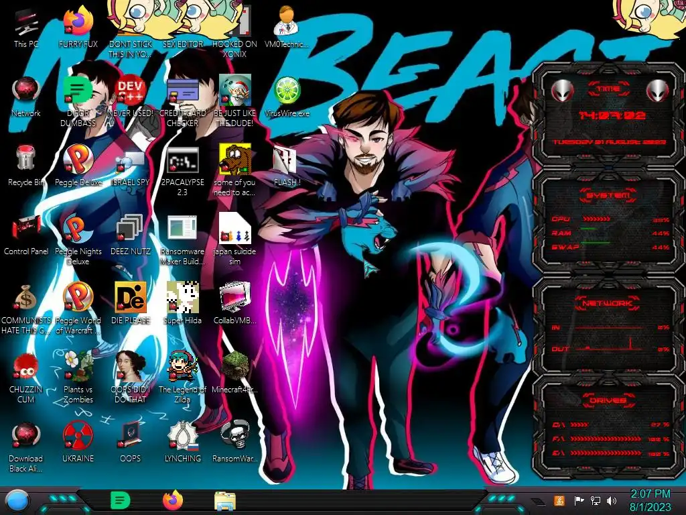
Task: Click the left alien head on widget
Action: (563, 91)
